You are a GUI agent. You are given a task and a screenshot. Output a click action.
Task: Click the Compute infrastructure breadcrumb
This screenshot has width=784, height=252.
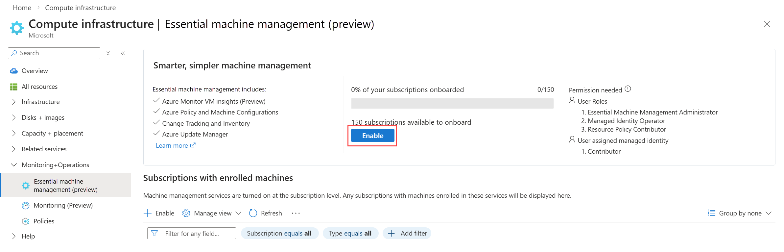pyautogui.click(x=80, y=8)
